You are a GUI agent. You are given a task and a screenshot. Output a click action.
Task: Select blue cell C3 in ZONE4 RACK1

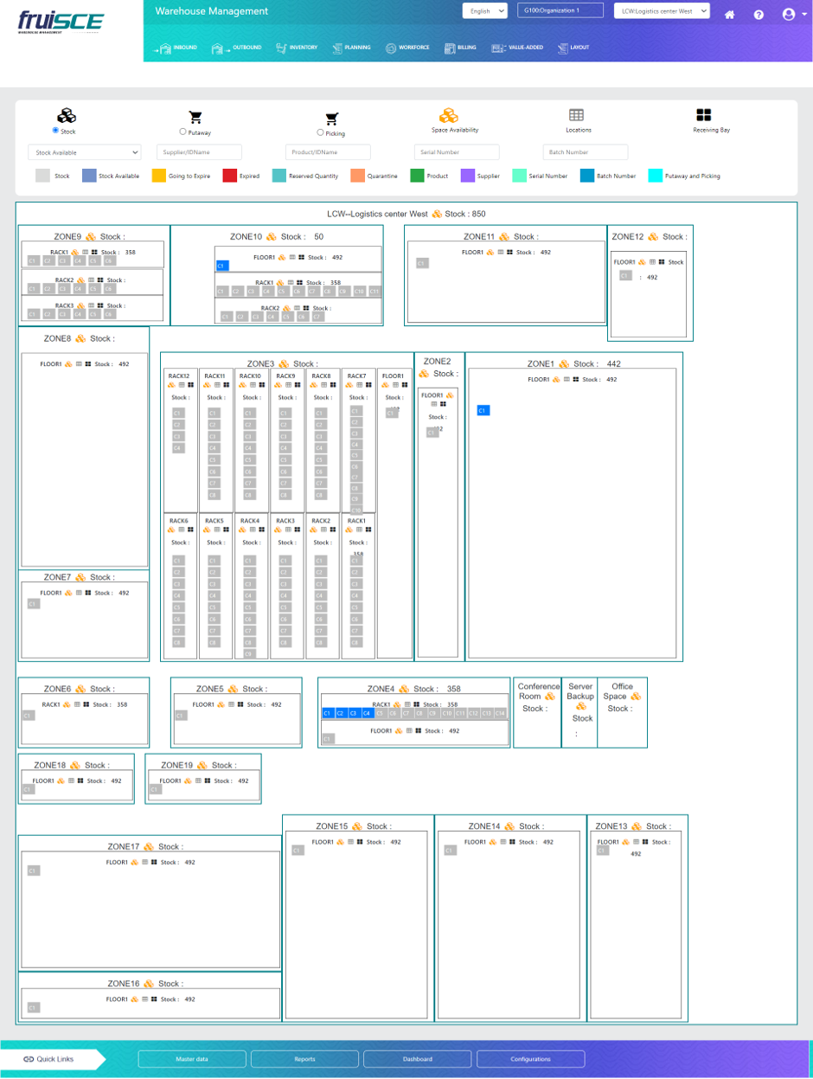(354, 714)
